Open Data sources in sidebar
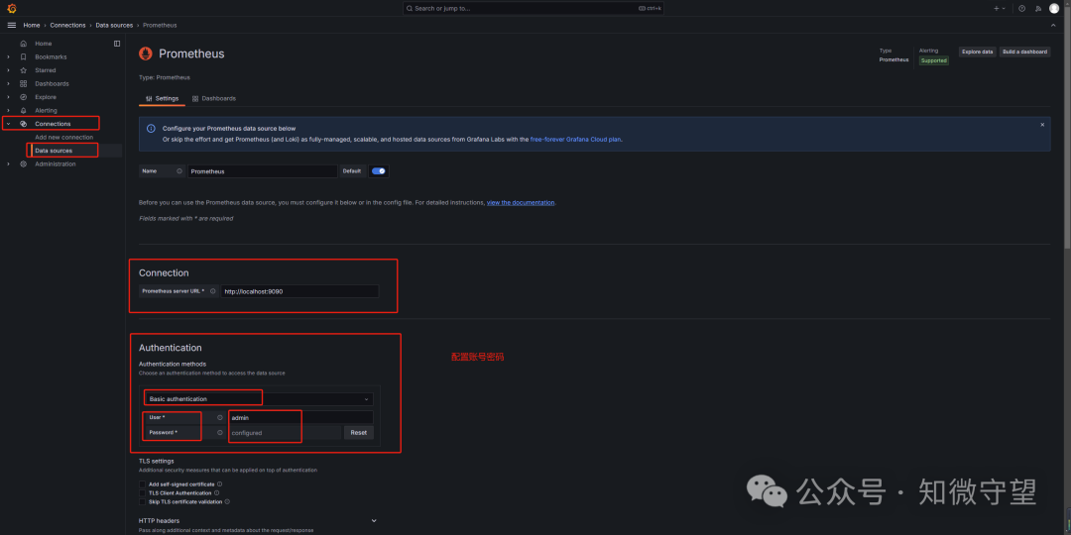 (x=54, y=151)
